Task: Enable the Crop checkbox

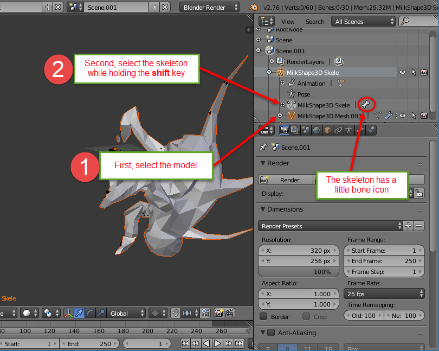Action: coord(306,316)
